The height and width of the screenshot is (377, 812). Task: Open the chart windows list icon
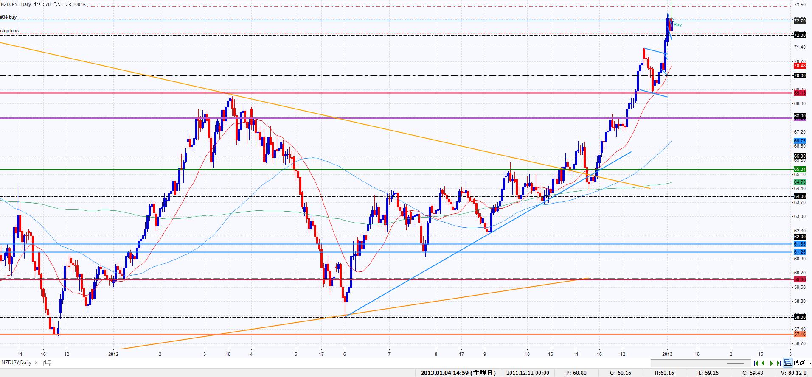(x=47, y=363)
